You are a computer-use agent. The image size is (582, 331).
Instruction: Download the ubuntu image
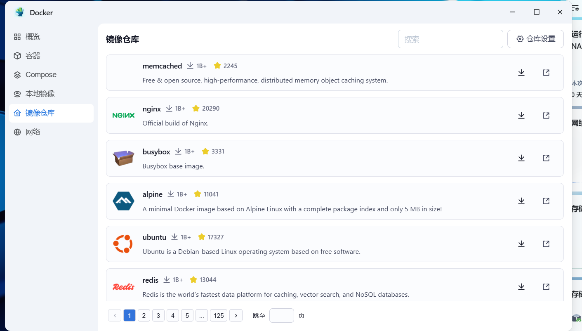pyautogui.click(x=521, y=244)
